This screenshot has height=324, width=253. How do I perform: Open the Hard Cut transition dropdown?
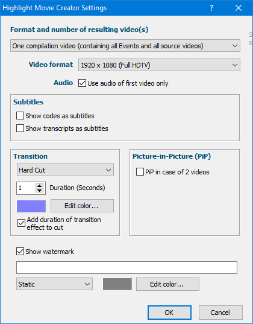(x=65, y=170)
